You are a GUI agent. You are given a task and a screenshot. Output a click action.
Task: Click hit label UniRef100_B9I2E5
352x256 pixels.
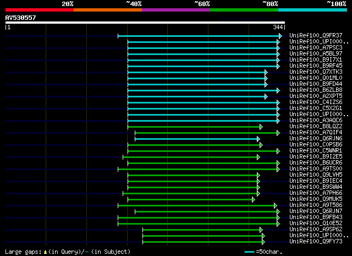(x=316, y=156)
